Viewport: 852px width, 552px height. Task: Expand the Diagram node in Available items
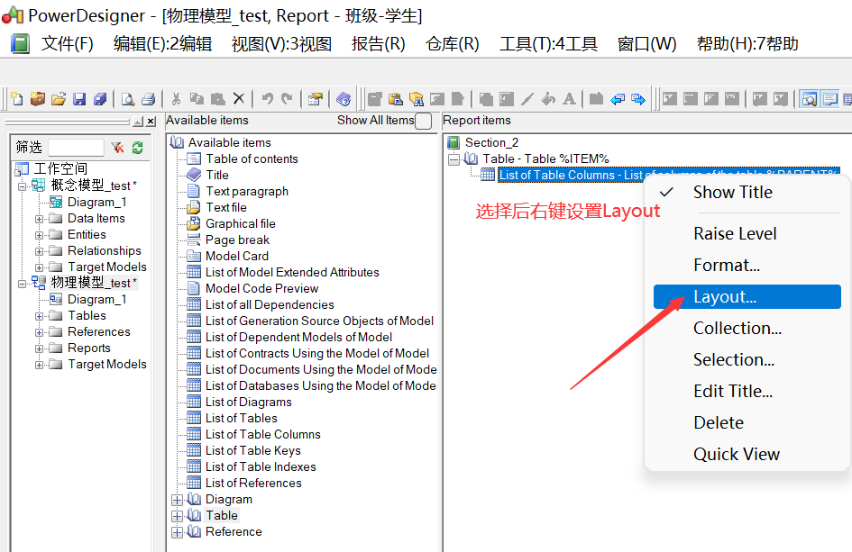click(x=177, y=499)
